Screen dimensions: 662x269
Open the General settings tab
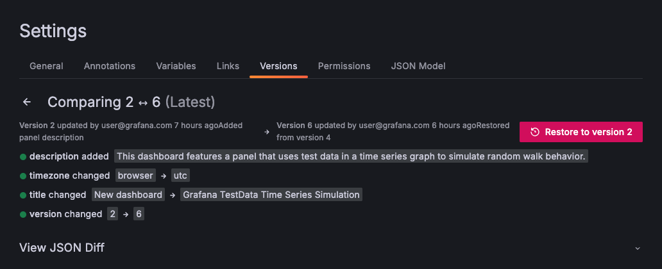[x=46, y=66]
